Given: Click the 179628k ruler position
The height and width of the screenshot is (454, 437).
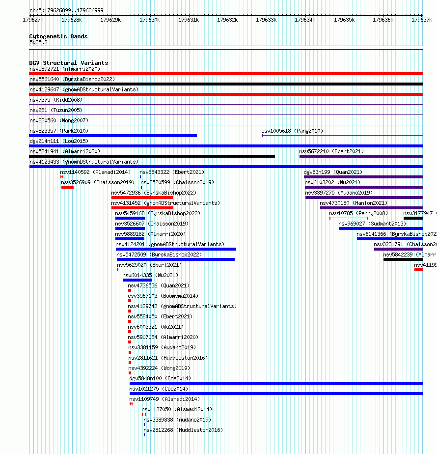Looking at the screenshot, I should (x=72, y=20).
